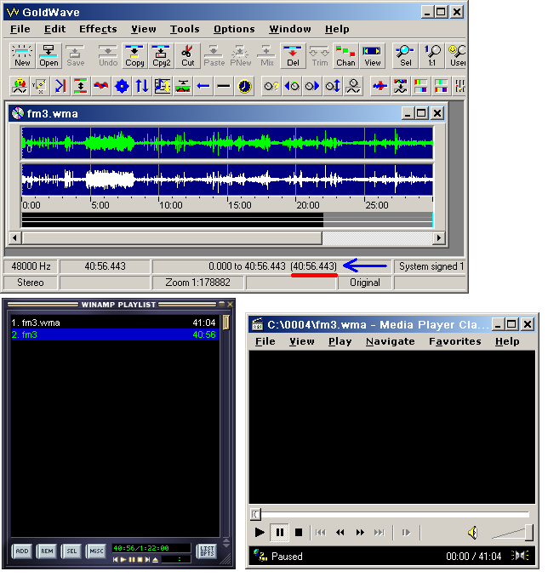Open the red wave echo effect icon
Screen dimensions: 548x577
[101, 86]
